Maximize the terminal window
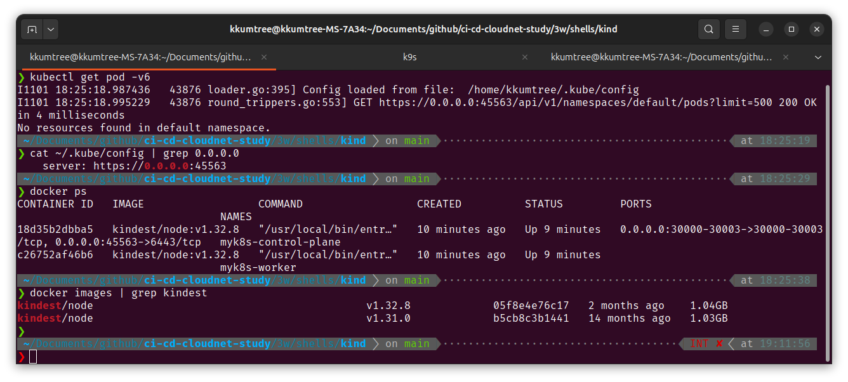 [791, 29]
